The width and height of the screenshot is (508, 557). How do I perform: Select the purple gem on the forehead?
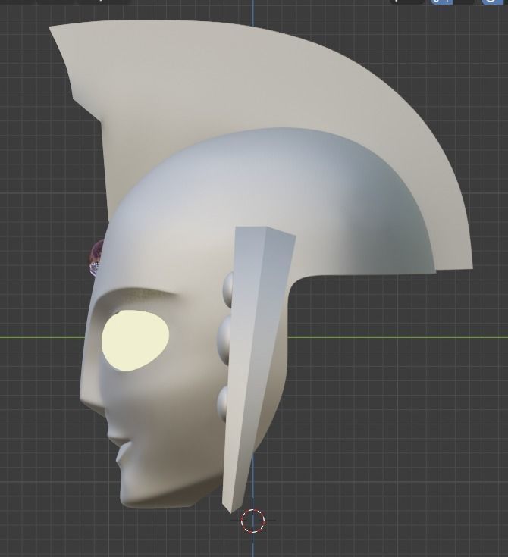click(x=96, y=258)
